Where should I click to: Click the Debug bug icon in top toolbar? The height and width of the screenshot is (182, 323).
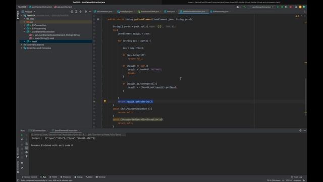[x=282, y=7]
